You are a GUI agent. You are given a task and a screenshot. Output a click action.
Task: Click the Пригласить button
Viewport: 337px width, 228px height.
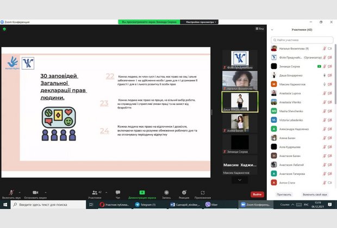click(x=284, y=194)
